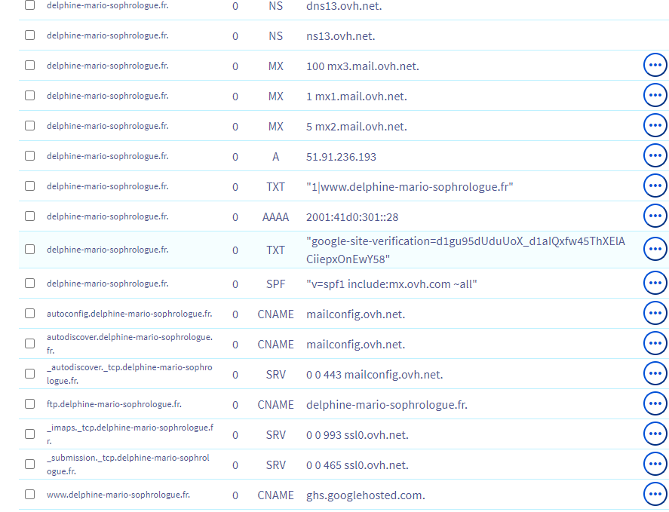The image size is (669, 512).
Task: Expand options for SRV 0 0 443 mailconfig.ovh.net
Action: pyautogui.click(x=655, y=374)
